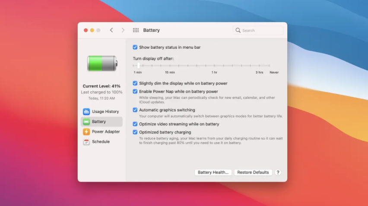Open the show-all preferences grid icon
Image resolution: width=368 pixels, height=206 pixels.
click(136, 30)
